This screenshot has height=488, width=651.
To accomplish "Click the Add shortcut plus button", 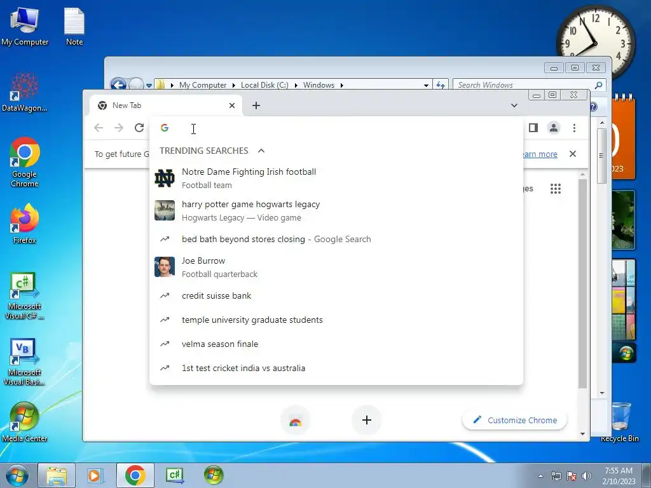I will pos(367,420).
